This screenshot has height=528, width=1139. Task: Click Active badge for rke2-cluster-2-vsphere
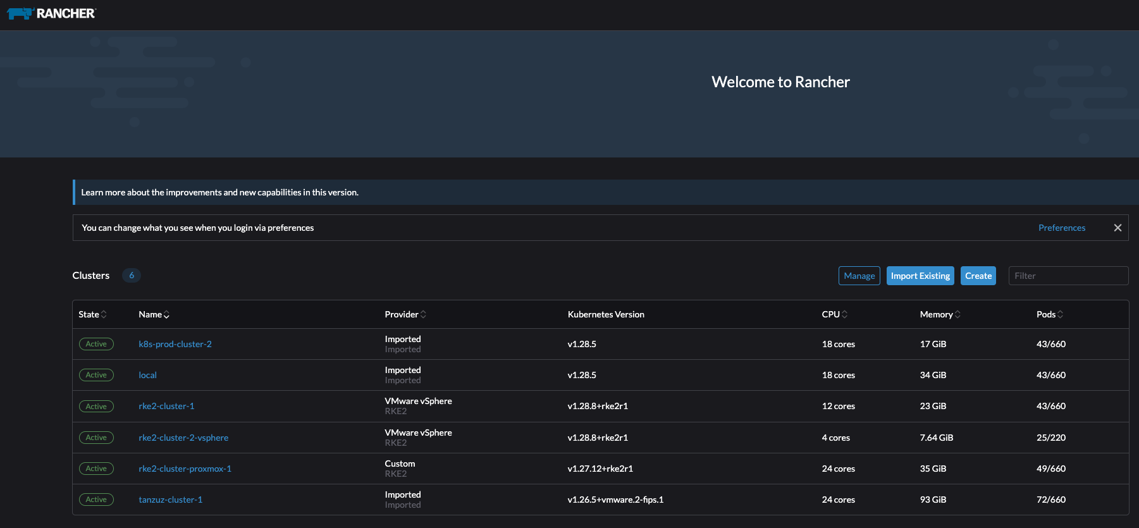point(96,438)
